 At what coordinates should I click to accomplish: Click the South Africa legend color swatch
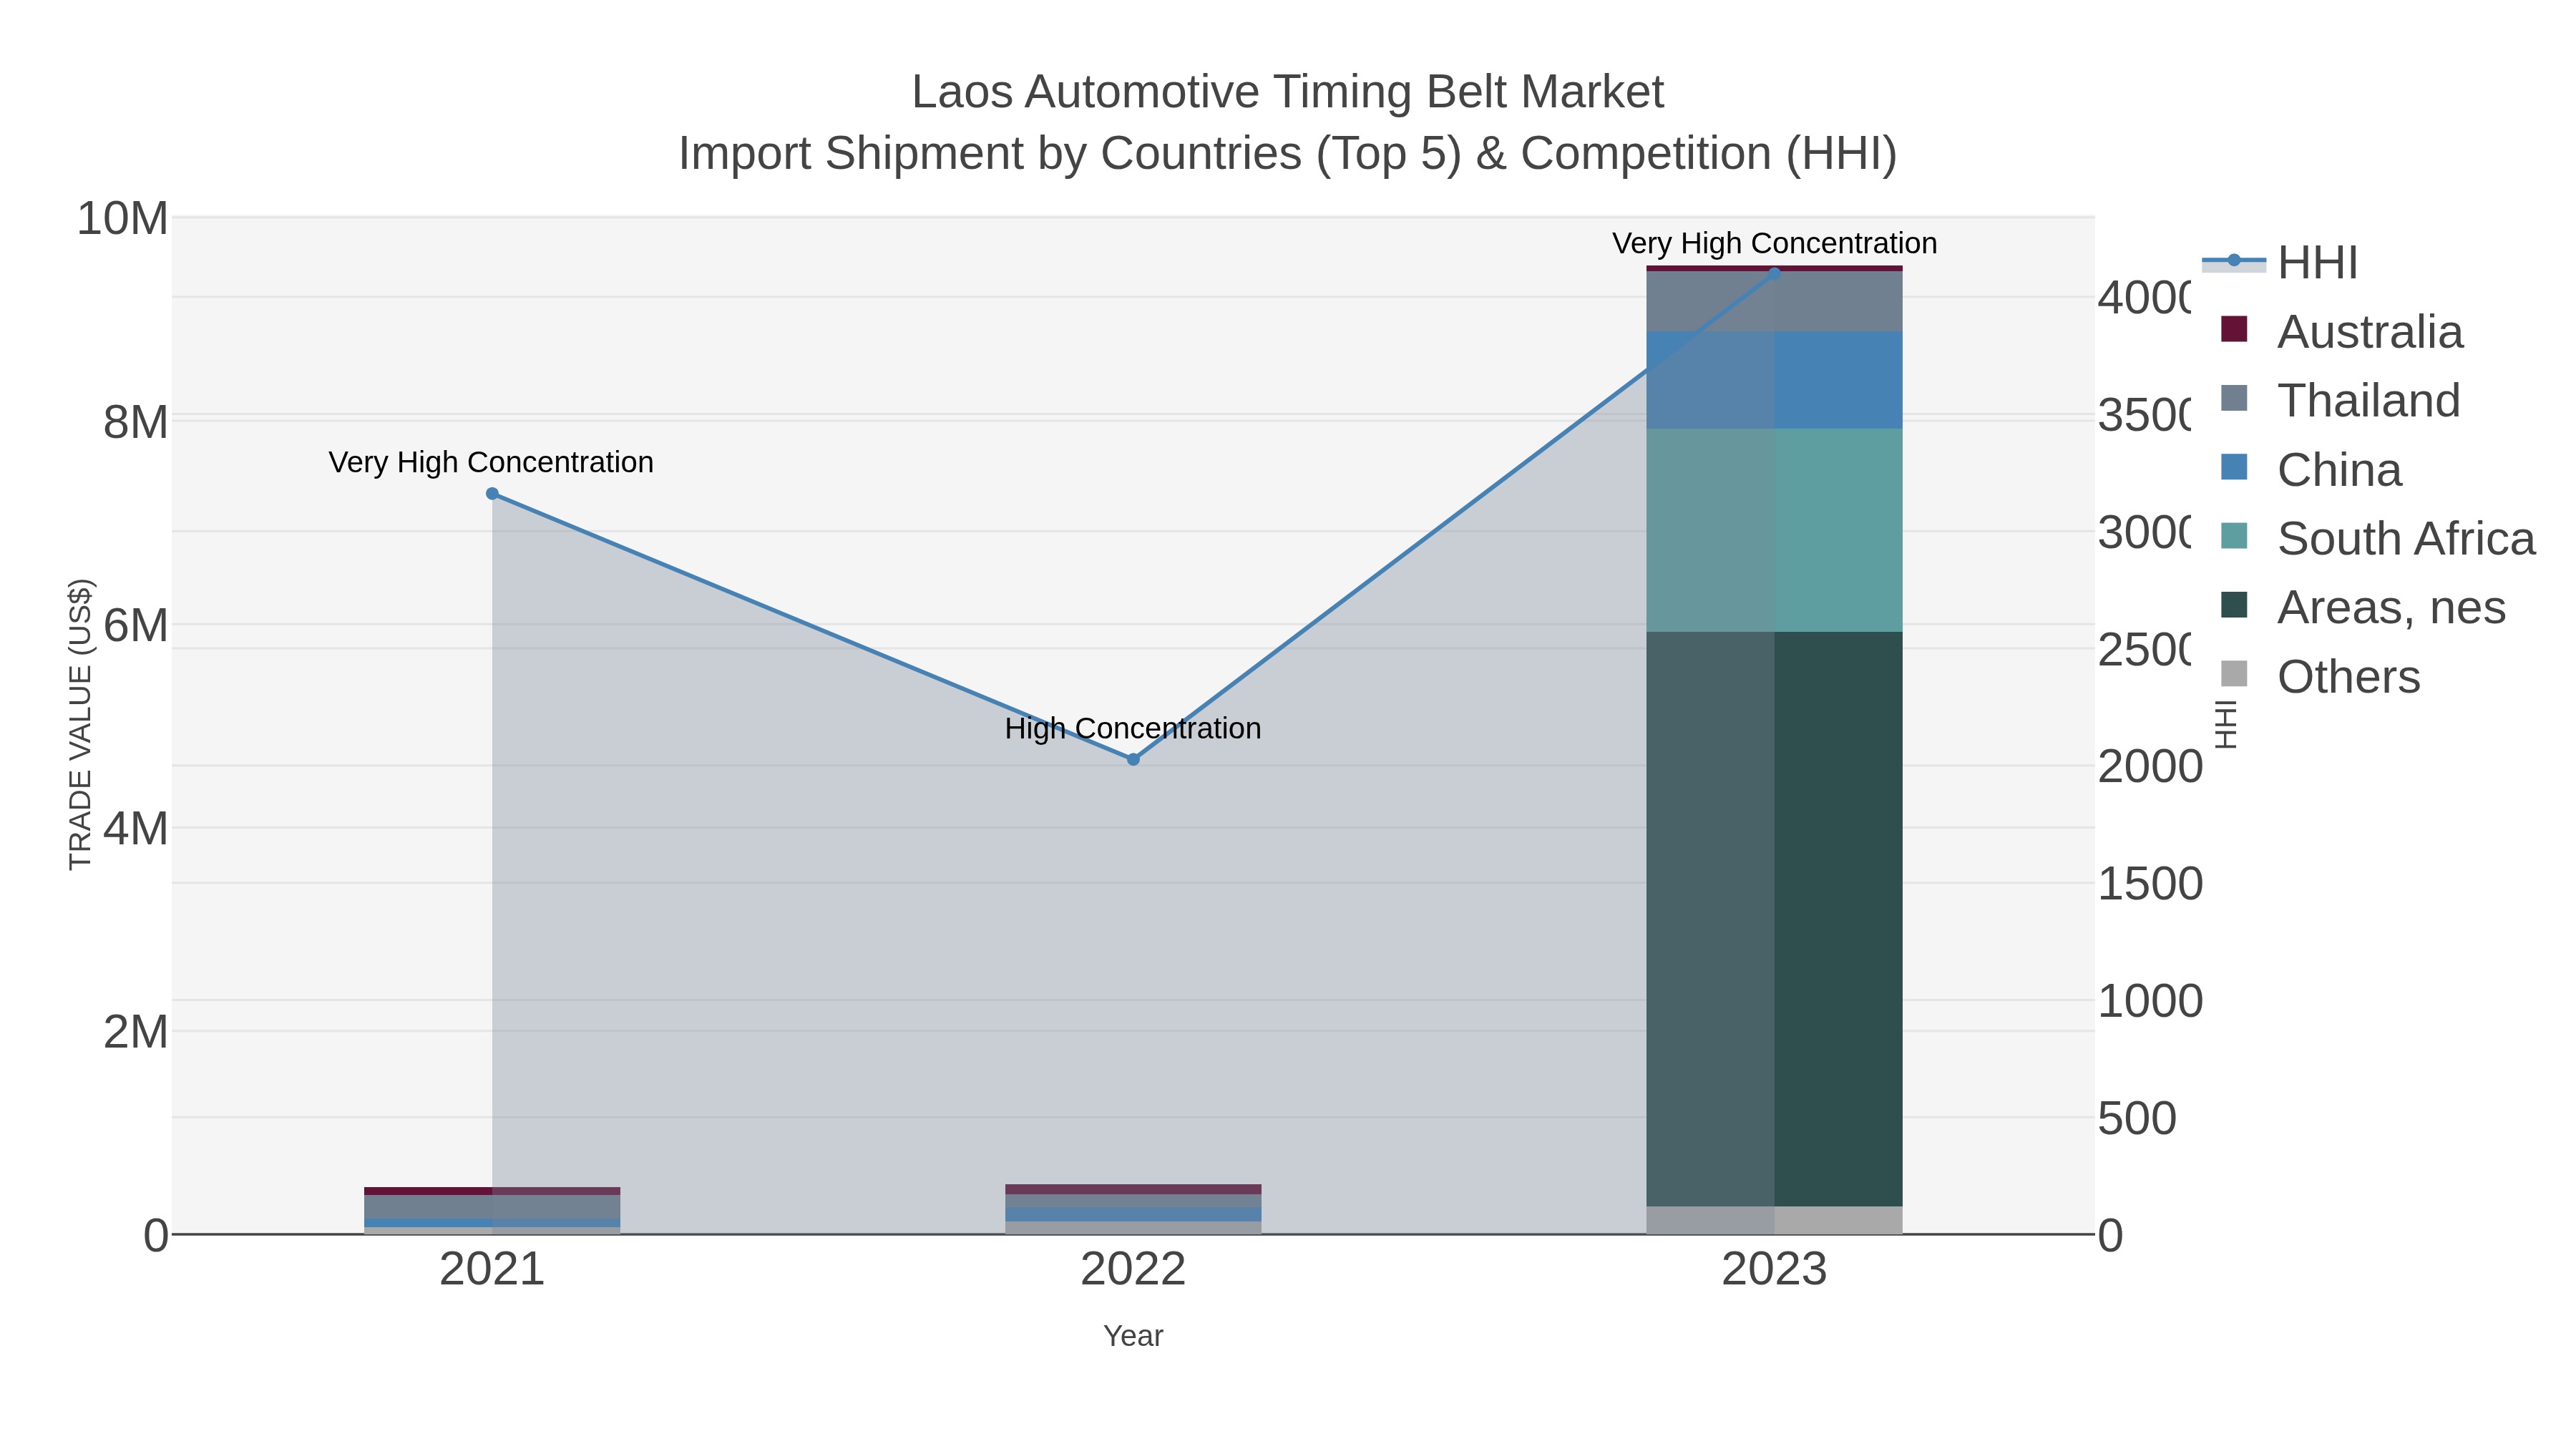click(2234, 536)
